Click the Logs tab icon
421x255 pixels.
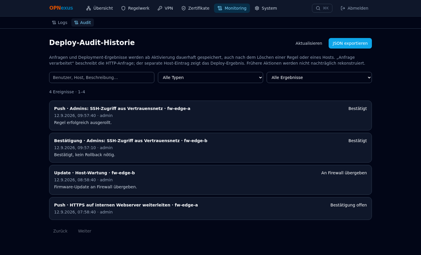[54, 23]
